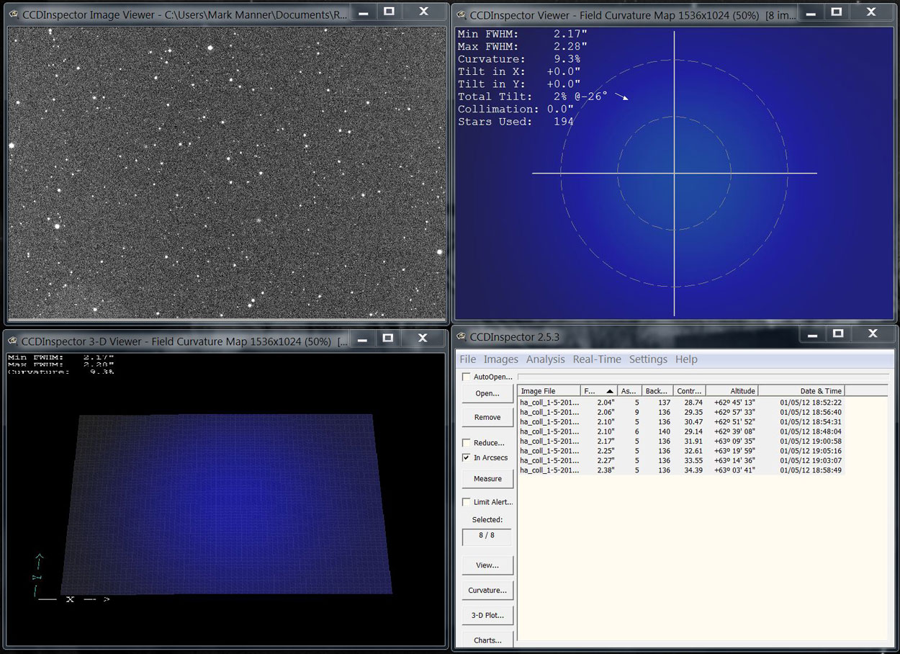Sort by the Date & Time column header

pos(801,391)
